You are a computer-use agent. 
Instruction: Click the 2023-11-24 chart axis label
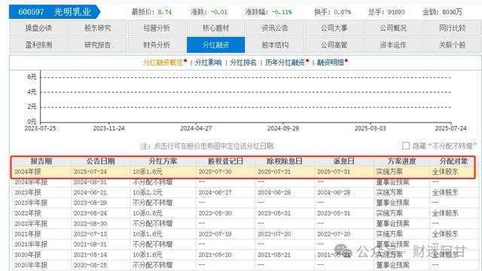(108, 128)
